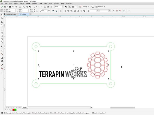Click the object origin reference point grid
This screenshot has height=115, width=154.
coord(2,11)
